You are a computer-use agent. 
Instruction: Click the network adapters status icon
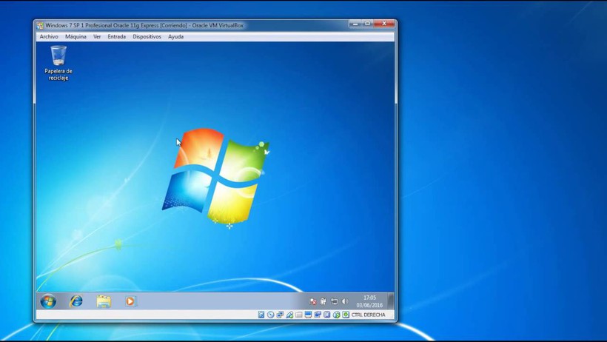[x=280, y=315]
